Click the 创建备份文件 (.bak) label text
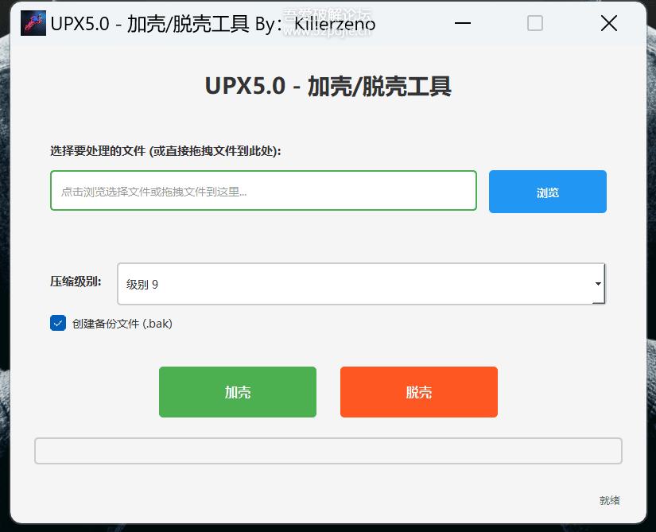Viewport: 656px width, 532px height. click(122, 324)
